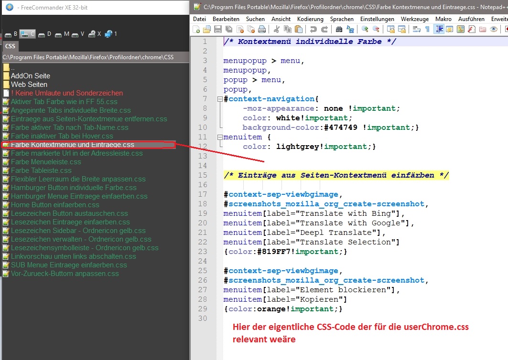
Task: Click the Undo arrow icon
Action: click(x=313, y=30)
